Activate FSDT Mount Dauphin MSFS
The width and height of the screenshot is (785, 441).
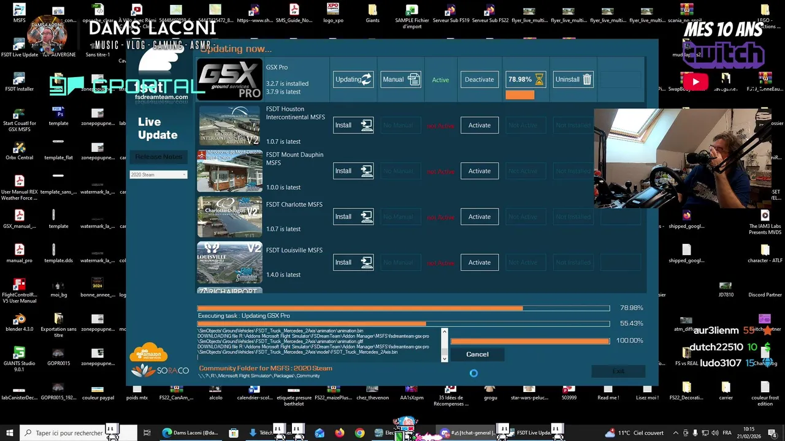479,171
